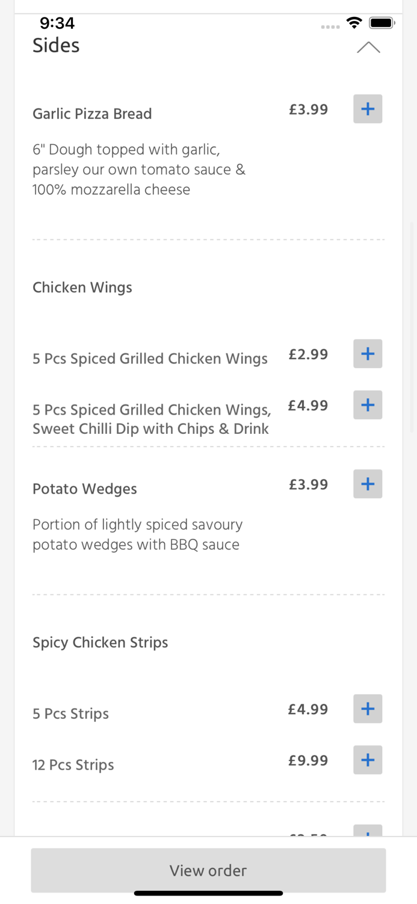This screenshot has height=904, width=417.
Task: Add 5 Pcs Spiced Grilled Chicken Wings
Action: (368, 354)
